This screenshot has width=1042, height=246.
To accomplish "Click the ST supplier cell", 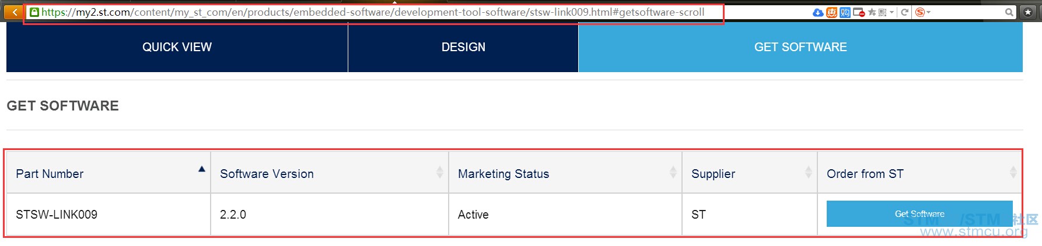I will pos(750,215).
